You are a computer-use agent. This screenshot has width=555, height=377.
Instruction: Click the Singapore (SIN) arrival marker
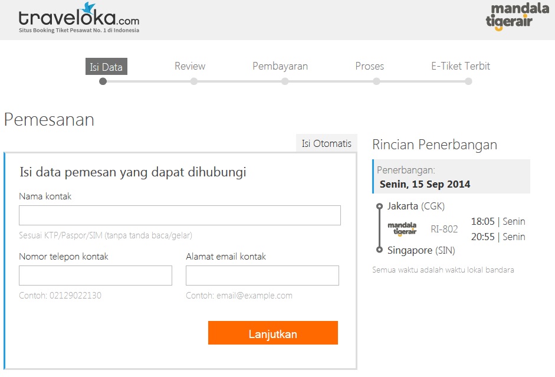379,250
